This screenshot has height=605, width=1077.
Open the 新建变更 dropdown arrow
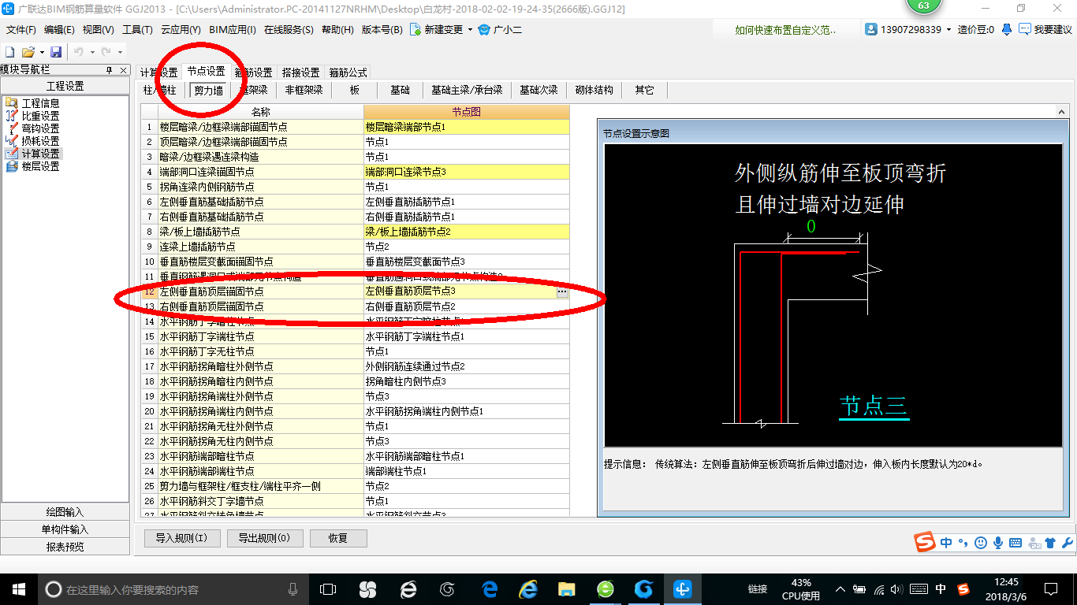point(470,30)
